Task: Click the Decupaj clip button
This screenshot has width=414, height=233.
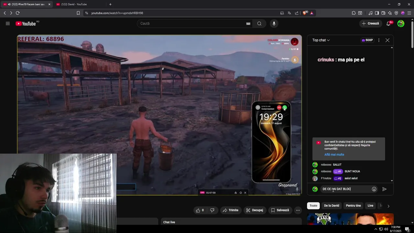Action: (255, 210)
